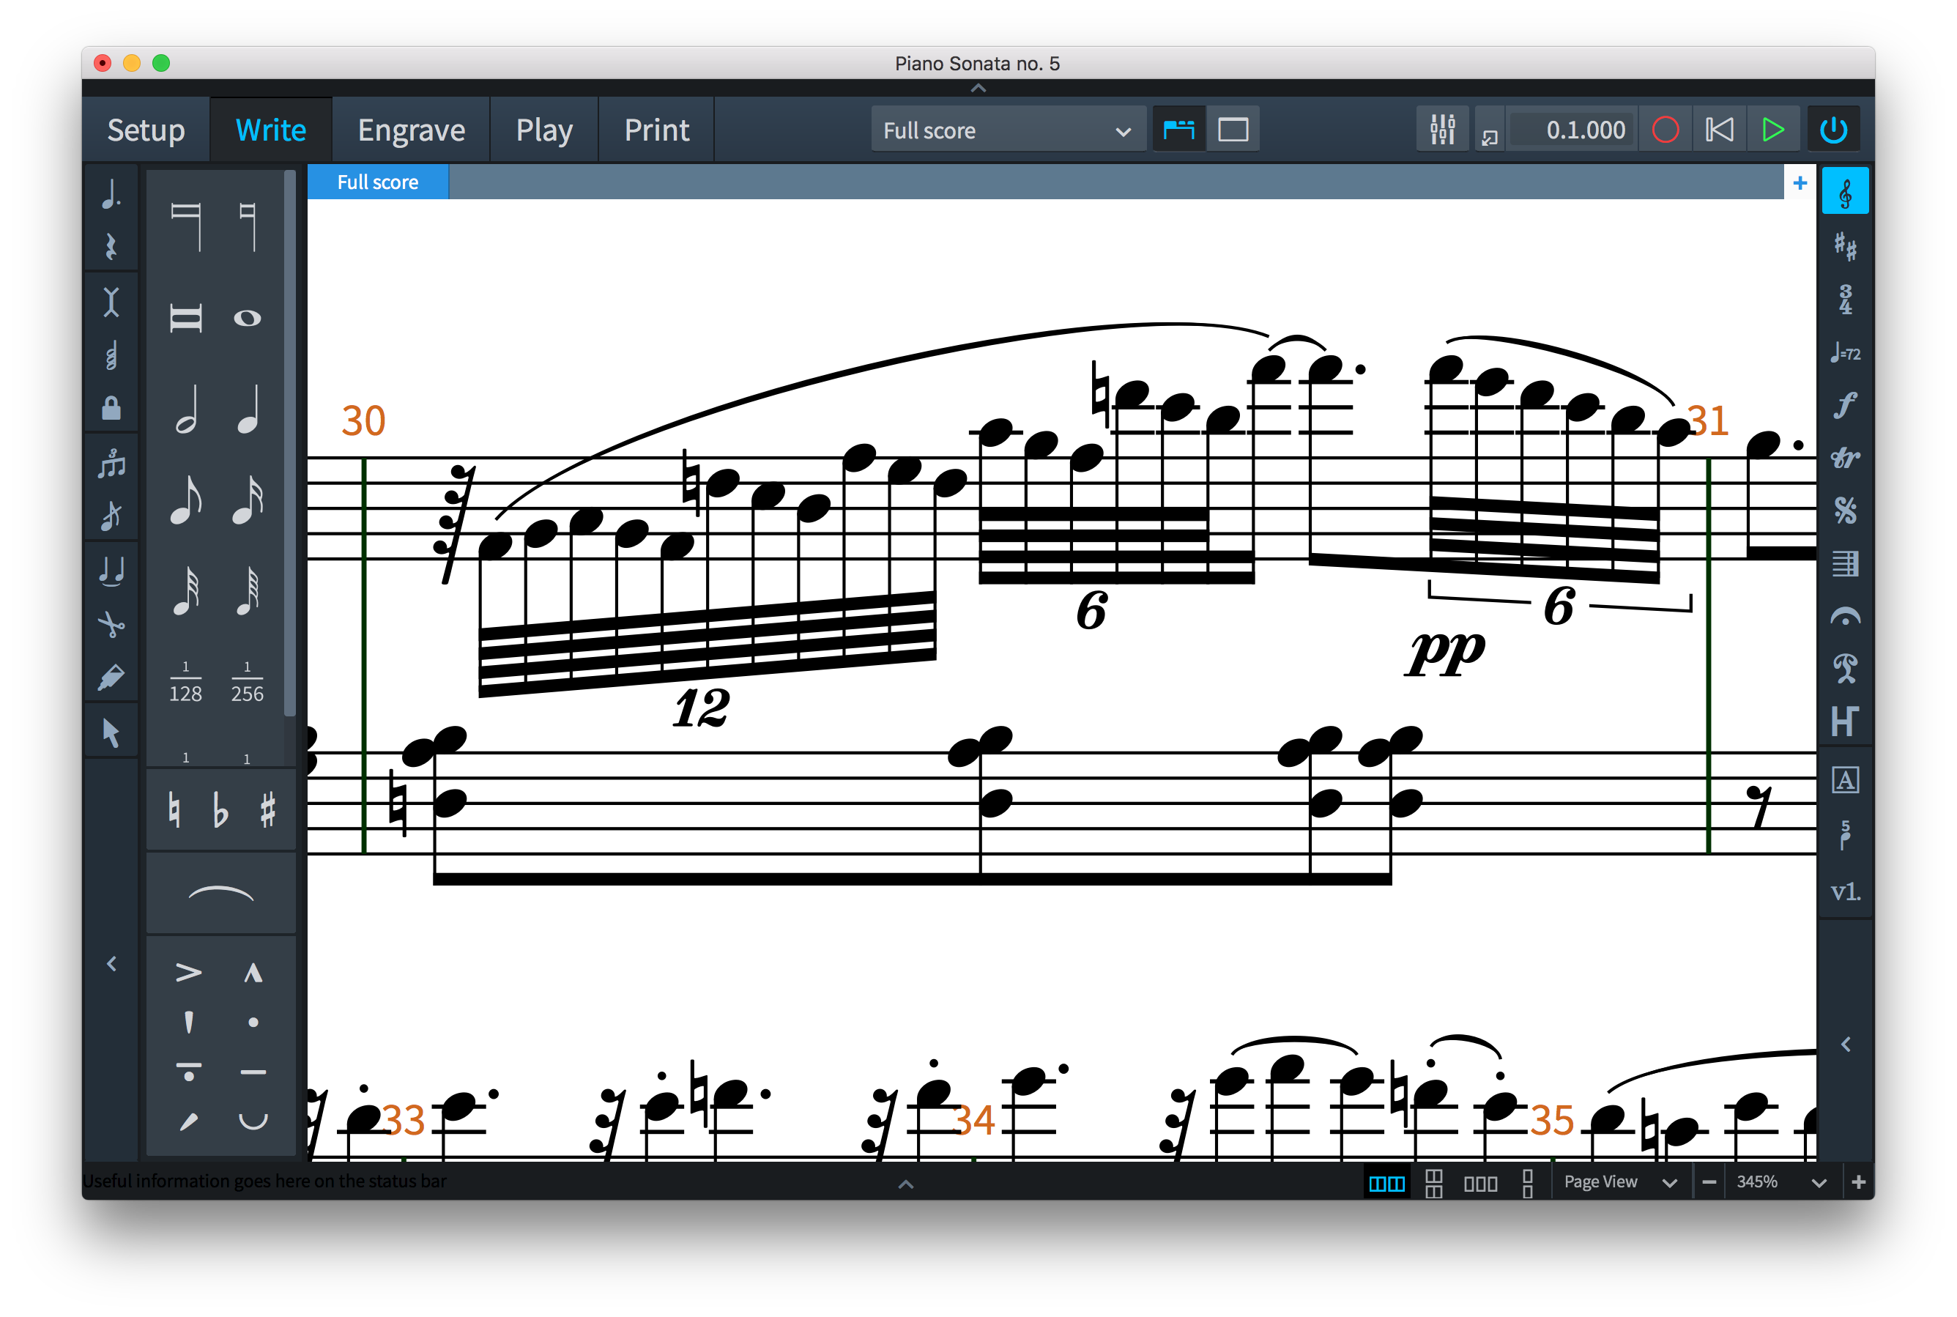The height and width of the screenshot is (1317, 1957).
Task: Select the Full score document tab
Action: [377, 182]
